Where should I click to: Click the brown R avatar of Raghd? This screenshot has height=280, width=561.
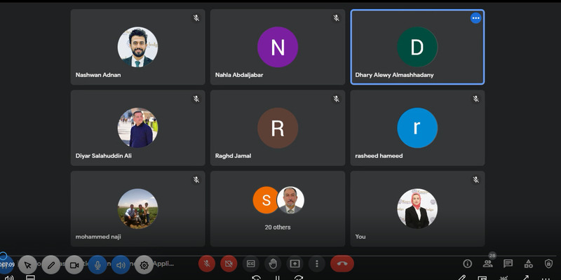(x=278, y=128)
